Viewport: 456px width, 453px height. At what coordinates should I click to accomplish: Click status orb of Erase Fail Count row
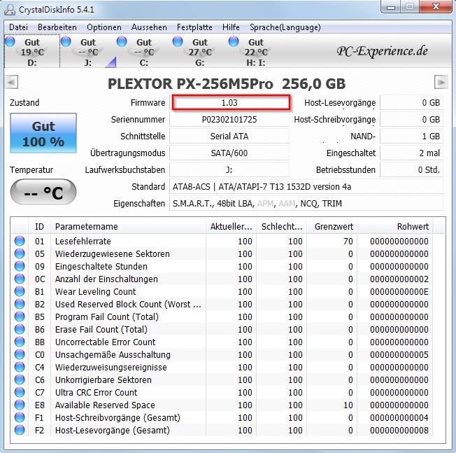click(20, 329)
